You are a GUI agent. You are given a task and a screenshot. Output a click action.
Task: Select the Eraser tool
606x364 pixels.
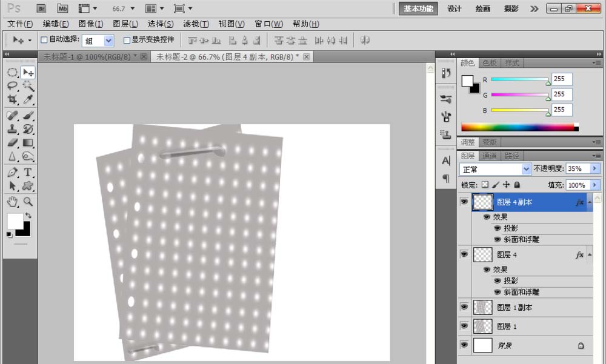point(12,143)
